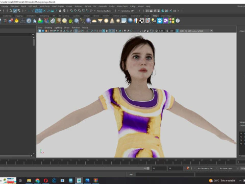The height and width of the screenshot is (184, 245).
Task: Click the green plant shelf icon
Action: click(x=70, y=21)
